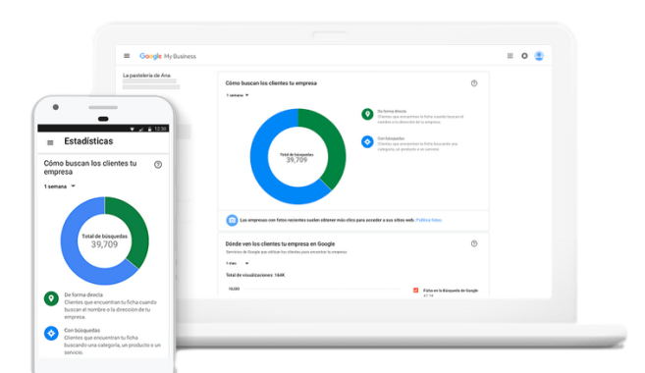Screen dimensions: 645x373
Task: Open help icon for 'Cómo buscan los clientes' card
Action: click(x=474, y=83)
